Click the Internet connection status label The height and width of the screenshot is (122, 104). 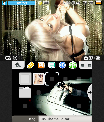tap(22, 3)
